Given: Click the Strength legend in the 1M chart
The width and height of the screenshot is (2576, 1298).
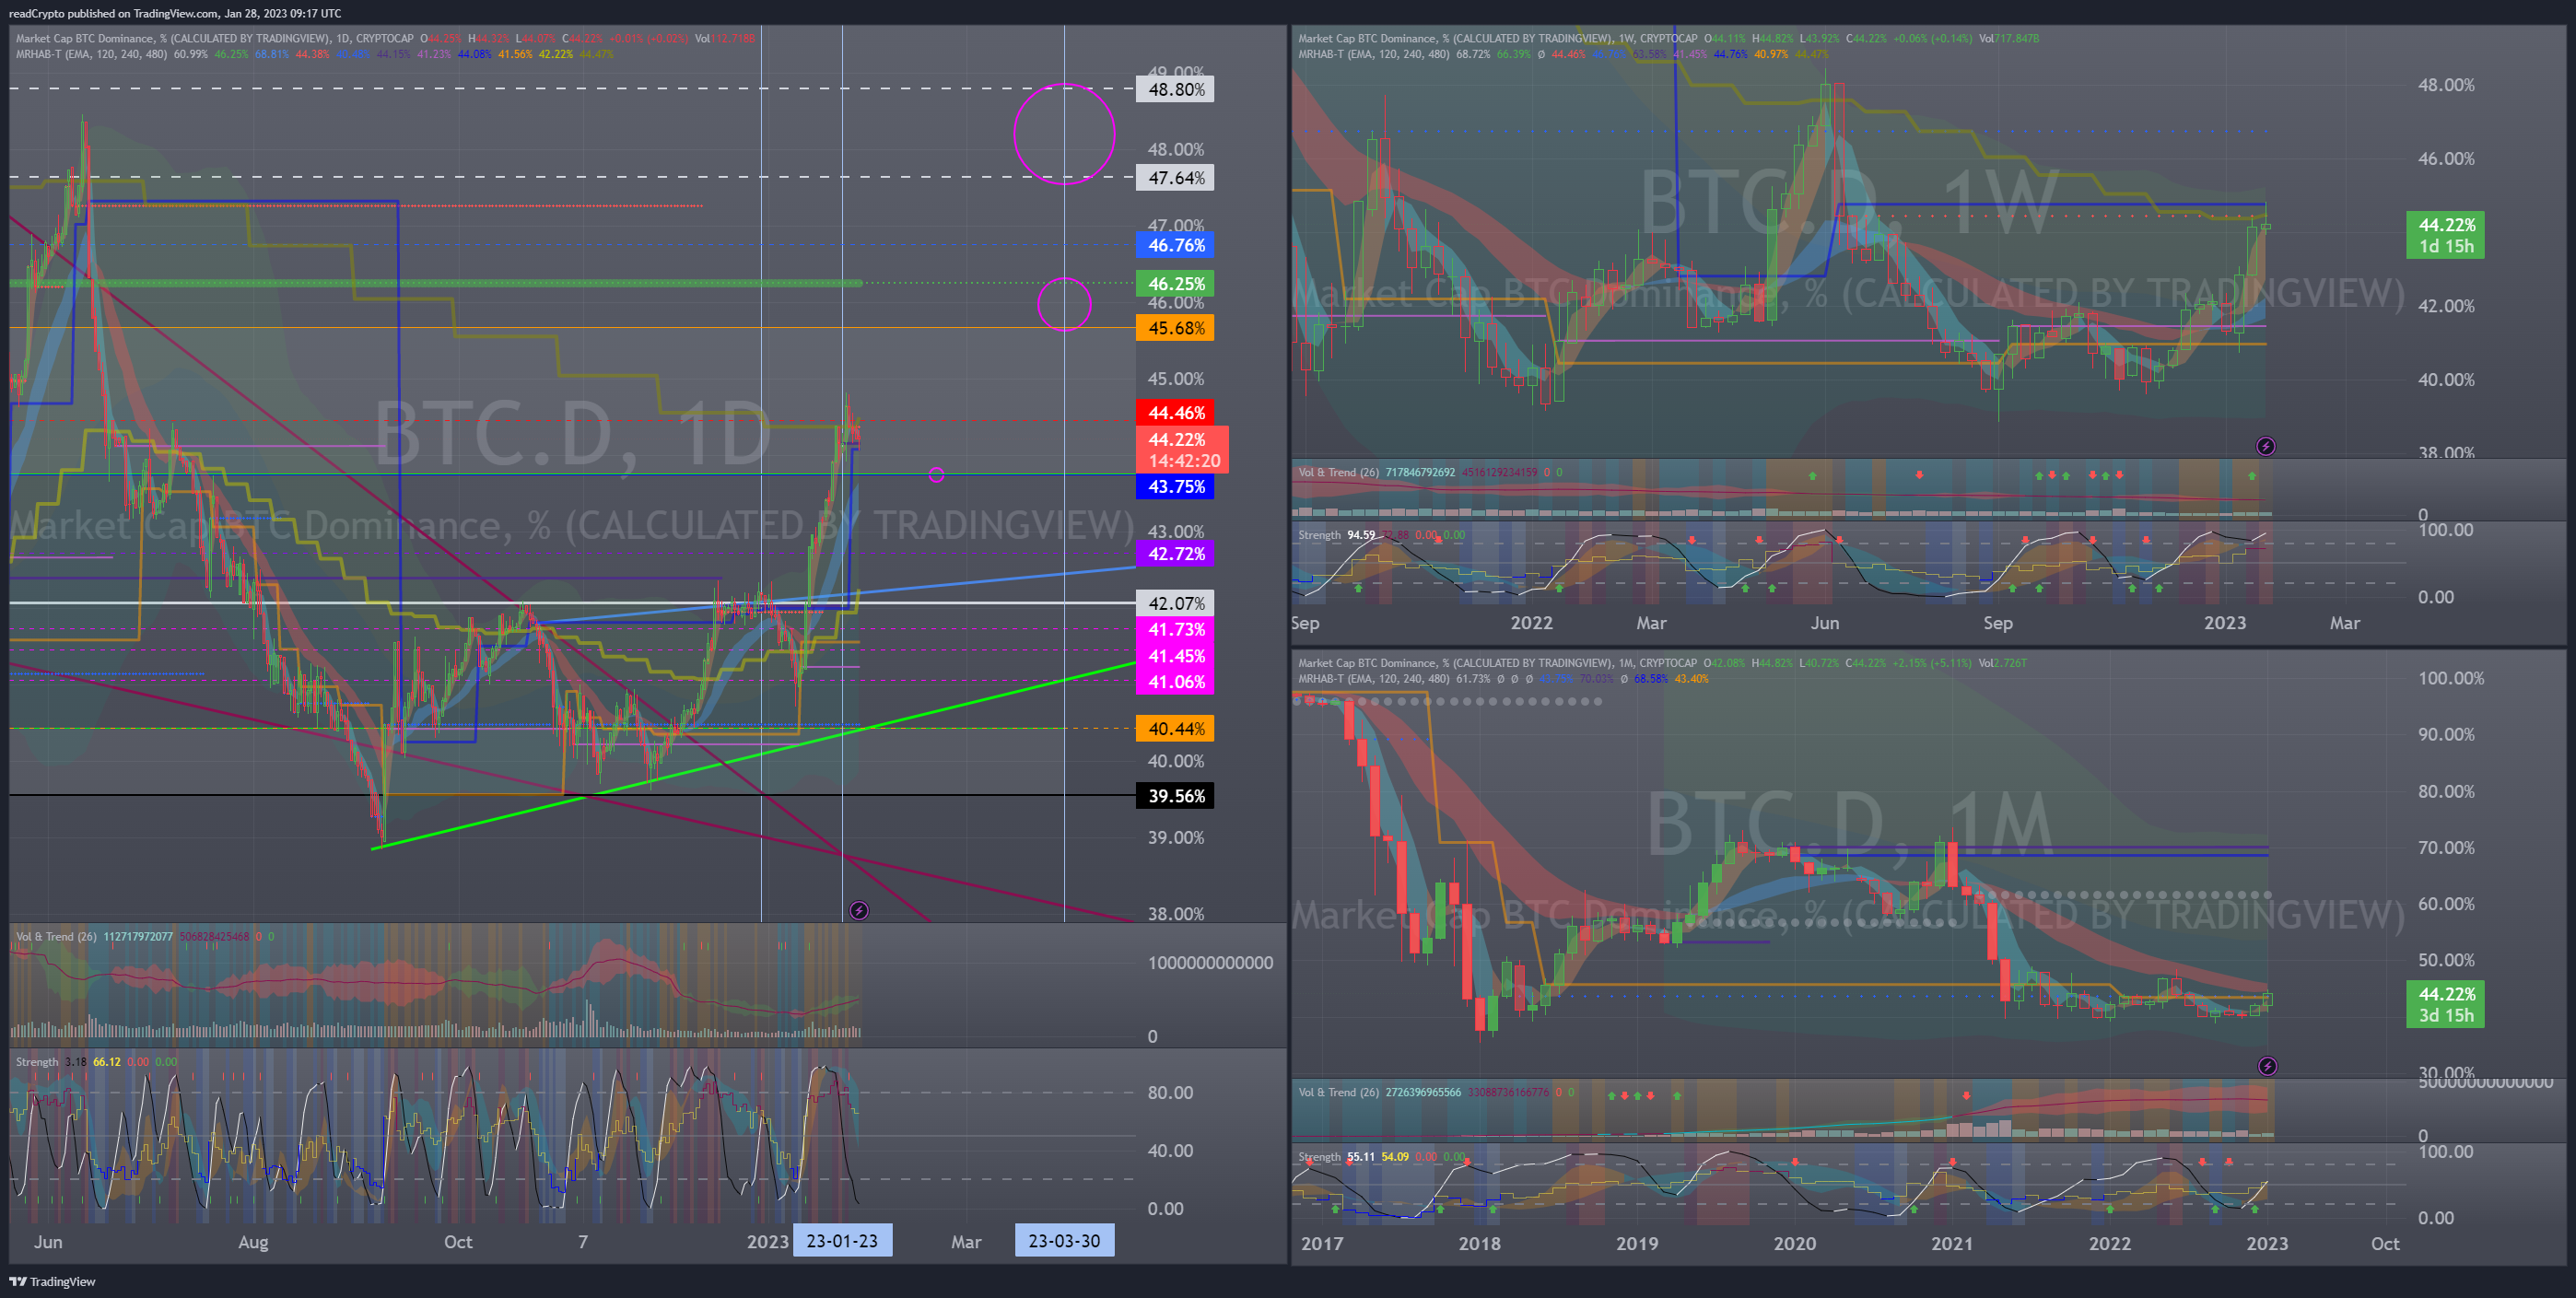Looking at the screenshot, I should tap(1381, 1157).
